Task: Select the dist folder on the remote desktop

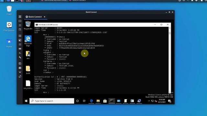Action: [28, 55]
